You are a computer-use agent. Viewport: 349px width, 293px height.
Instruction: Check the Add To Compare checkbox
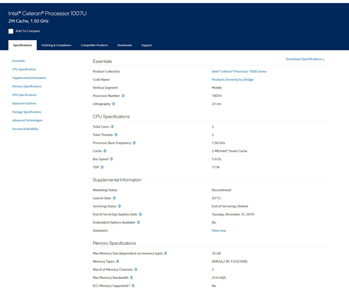point(11,31)
